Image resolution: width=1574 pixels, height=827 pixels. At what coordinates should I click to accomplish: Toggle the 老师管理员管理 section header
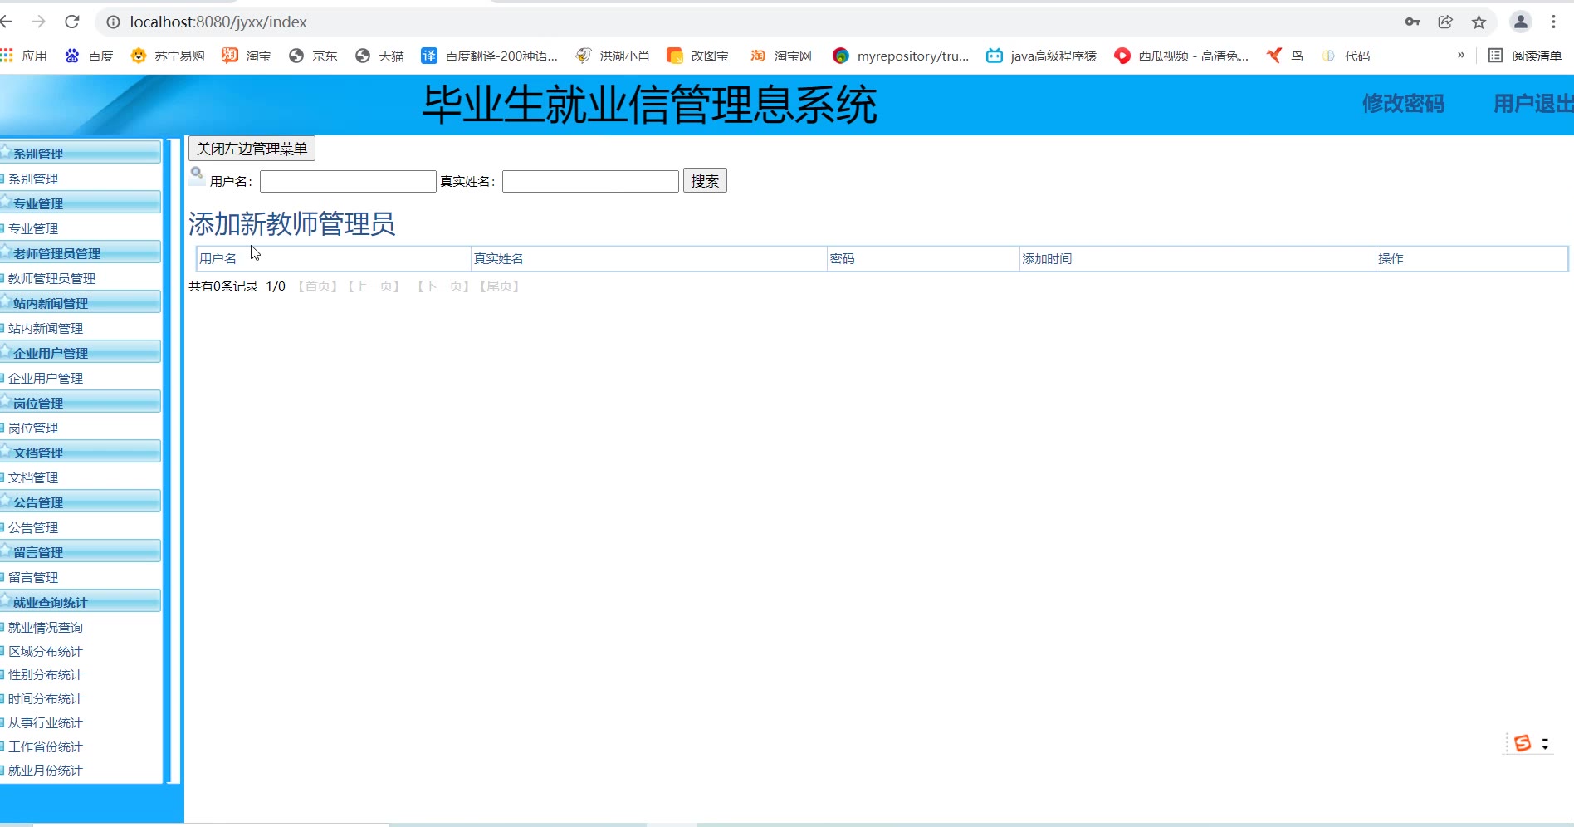click(x=80, y=253)
